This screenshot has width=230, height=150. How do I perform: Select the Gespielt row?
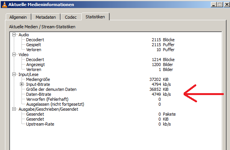click(x=33, y=45)
